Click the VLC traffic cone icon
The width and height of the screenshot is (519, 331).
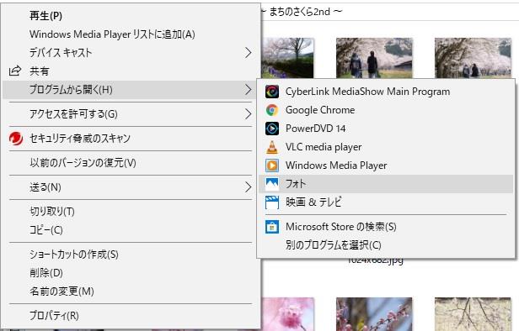point(272,147)
